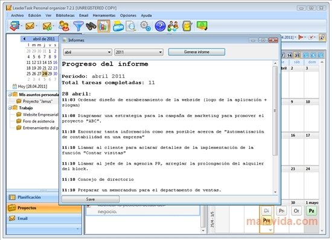Click the printer toolbar icon
The width and height of the screenshot is (332, 240).
coord(118,26)
